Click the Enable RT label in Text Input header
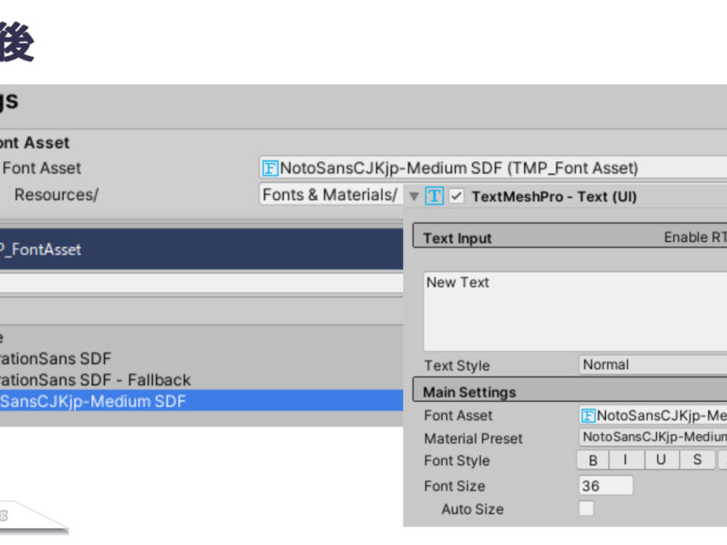Image resolution: width=727 pixels, height=545 pixels. (695, 238)
